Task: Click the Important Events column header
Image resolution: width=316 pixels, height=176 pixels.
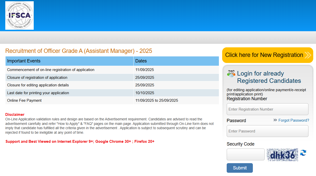Action: [x=69, y=61]
